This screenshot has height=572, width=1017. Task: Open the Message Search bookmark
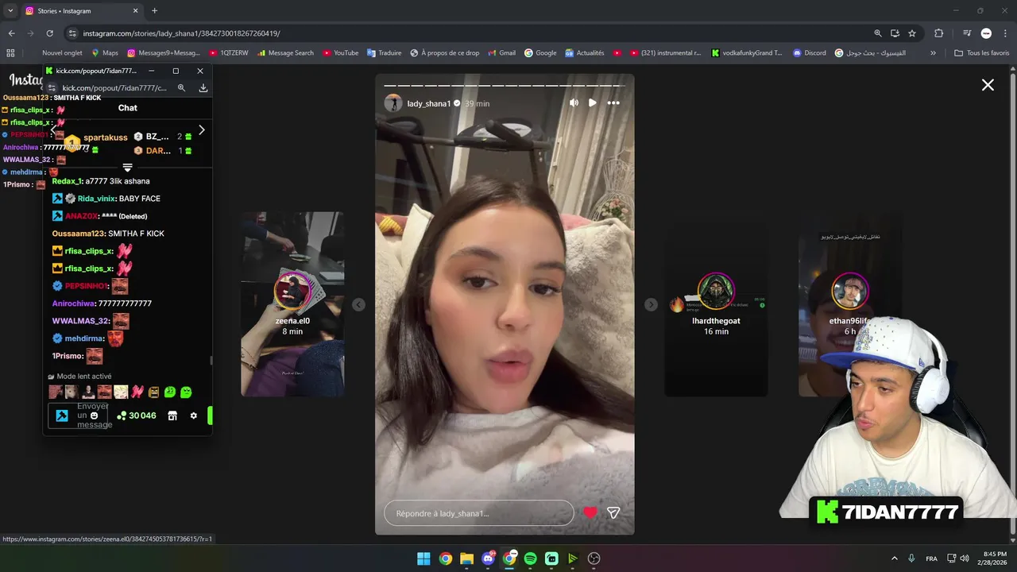pos(285,53)
